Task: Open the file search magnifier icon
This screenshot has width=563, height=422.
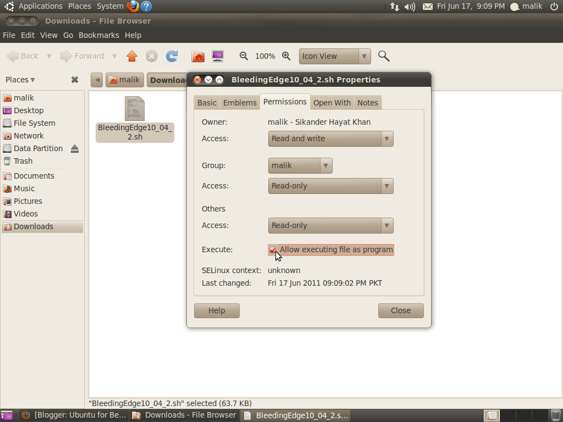Action: point(384,56)
